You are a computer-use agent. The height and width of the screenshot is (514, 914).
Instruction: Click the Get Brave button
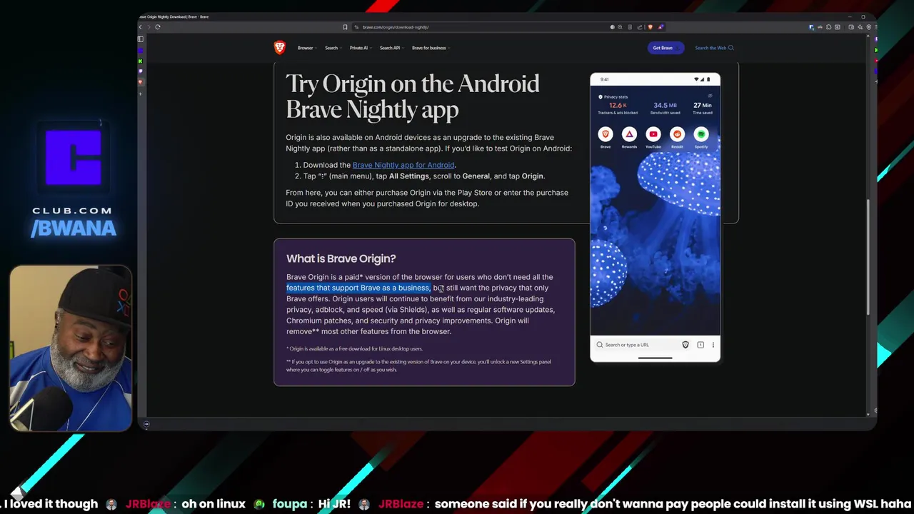(666, 48)
